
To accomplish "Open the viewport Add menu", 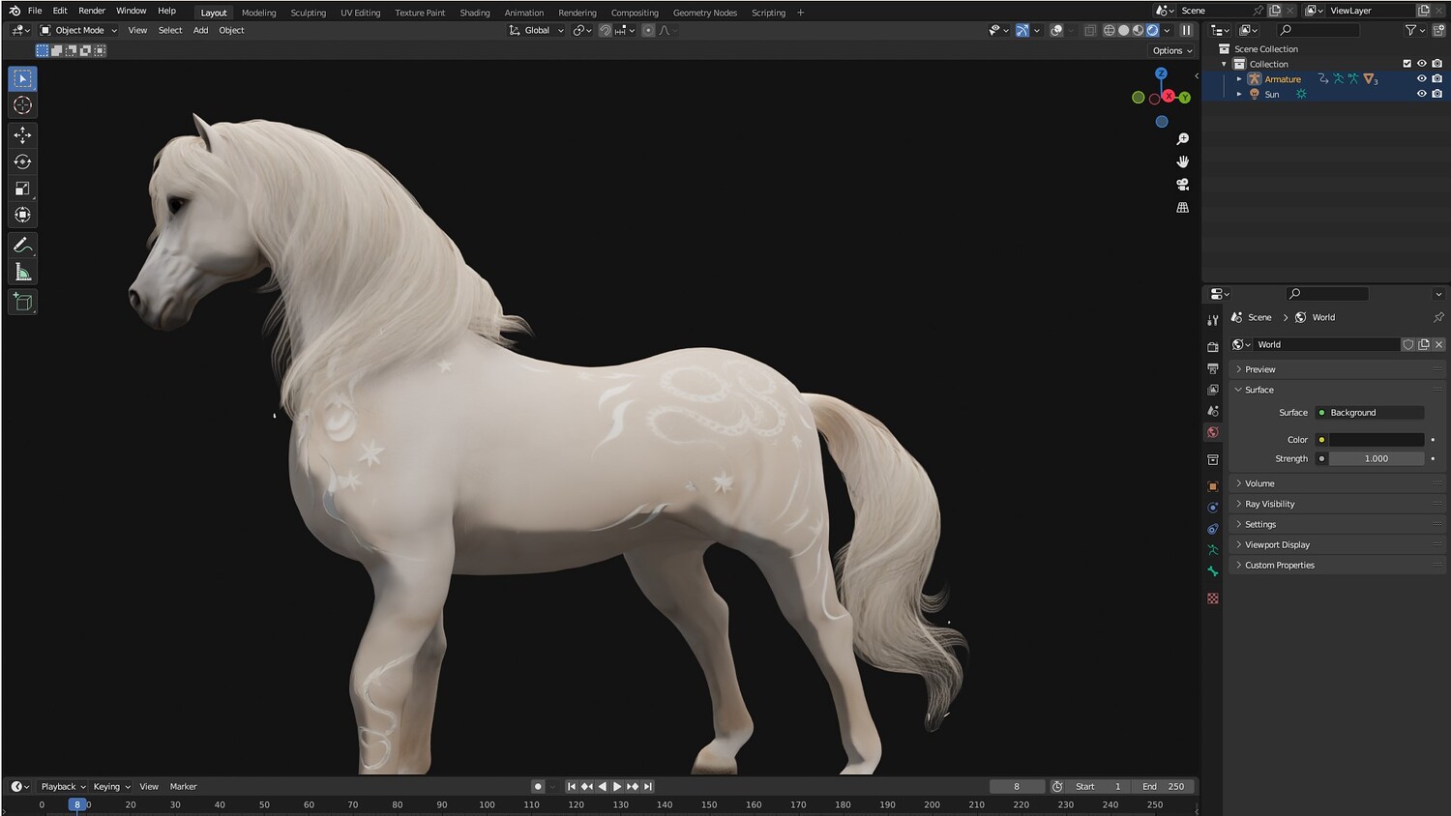I will (x=200, y=30).
